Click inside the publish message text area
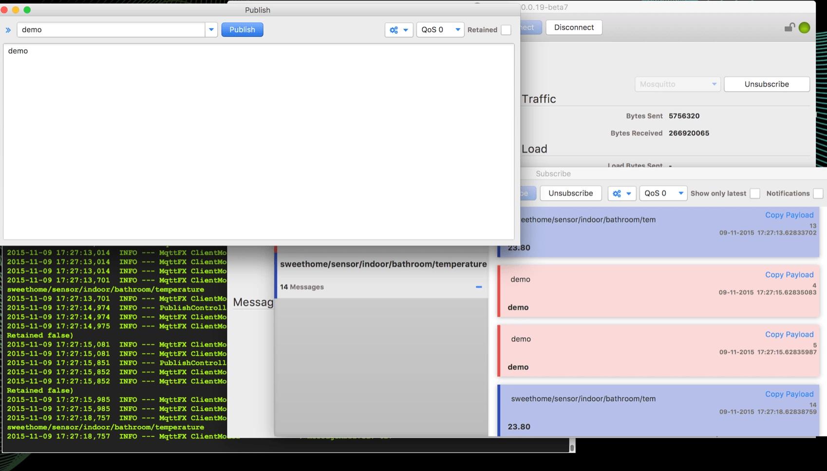This screenshot has width=827, height=471. click(258, 141)
